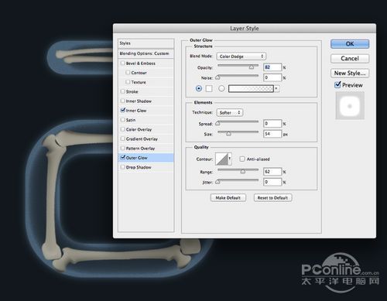Select the solid color radio button
Screen dimensions: 387x301
(x=199, y=88)
